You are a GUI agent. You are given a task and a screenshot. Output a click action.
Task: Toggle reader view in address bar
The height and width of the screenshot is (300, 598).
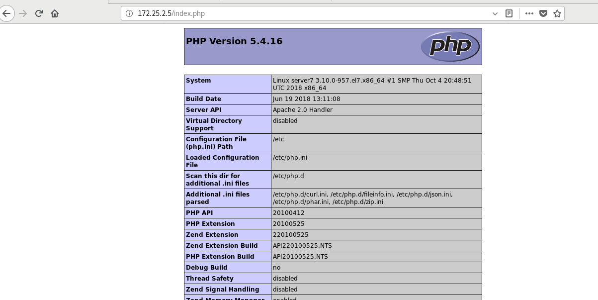coord(509,13)
